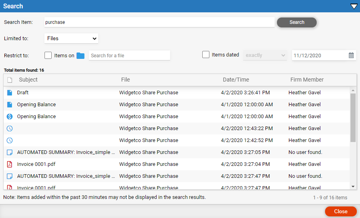This screenshot has height=218, width=360.
Task: Click the date 4/2/2020 3:26:41 PM
Action: click(x=245, y=93)
